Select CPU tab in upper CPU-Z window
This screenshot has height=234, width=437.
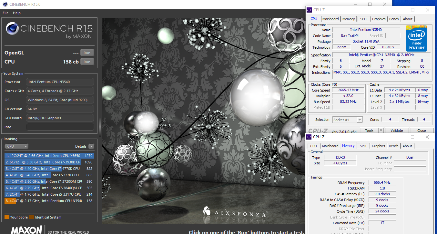tap(314, 19)
